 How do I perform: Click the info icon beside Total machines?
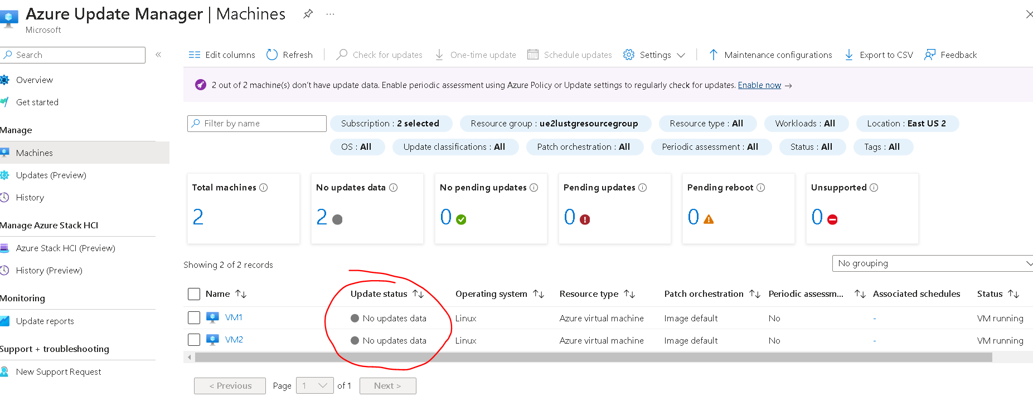(x=264, y=188)
